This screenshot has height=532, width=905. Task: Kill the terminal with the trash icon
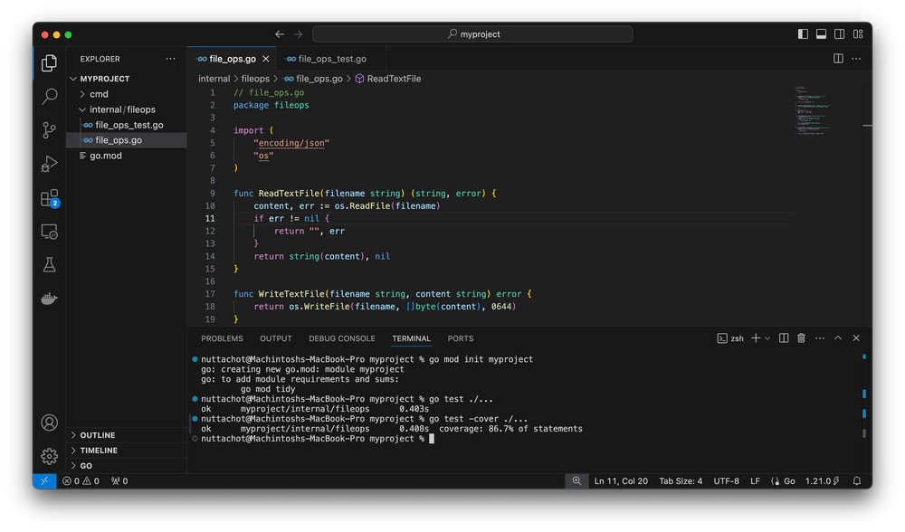tap(801, 337)
